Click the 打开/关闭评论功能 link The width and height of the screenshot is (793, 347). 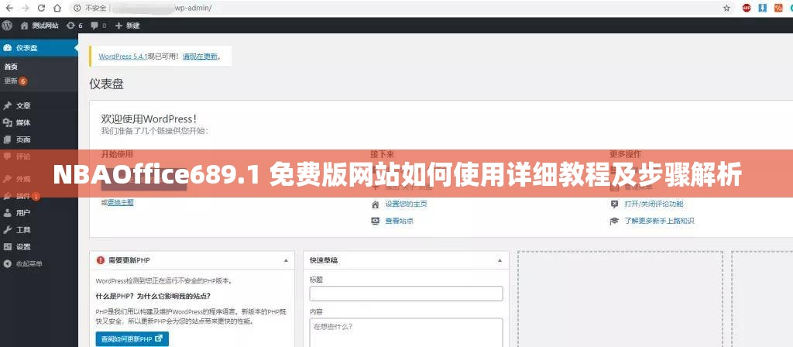pos(654,204)
